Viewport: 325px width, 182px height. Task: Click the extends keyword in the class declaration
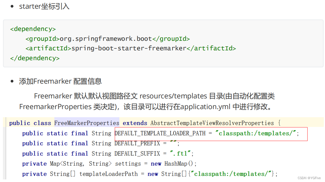(135, 123)
